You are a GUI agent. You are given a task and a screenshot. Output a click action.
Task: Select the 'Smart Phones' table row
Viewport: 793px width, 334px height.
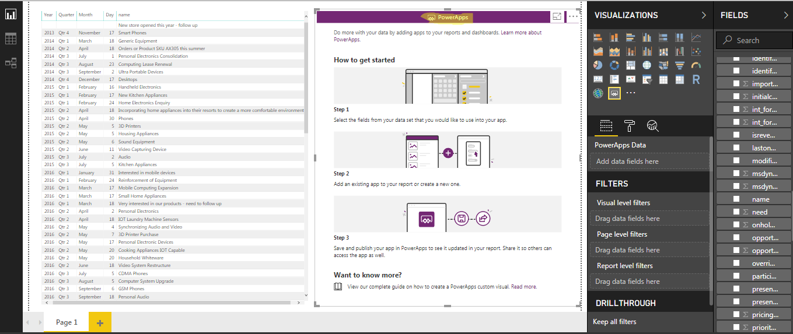tap(173, 33)
